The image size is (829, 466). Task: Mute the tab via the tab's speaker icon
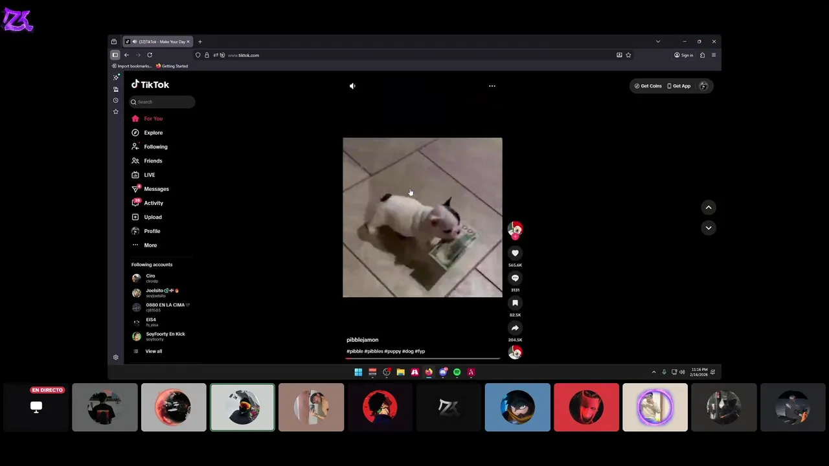pyautogui.click(x=134, y=41)
